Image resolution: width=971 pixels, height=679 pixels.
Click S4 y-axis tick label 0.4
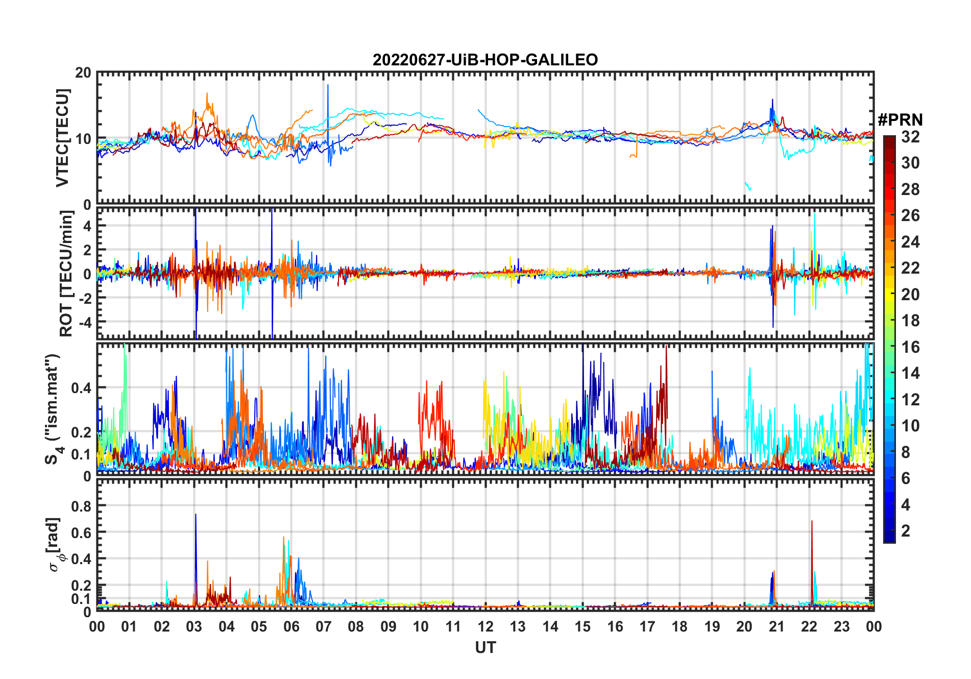click(82, 388)
